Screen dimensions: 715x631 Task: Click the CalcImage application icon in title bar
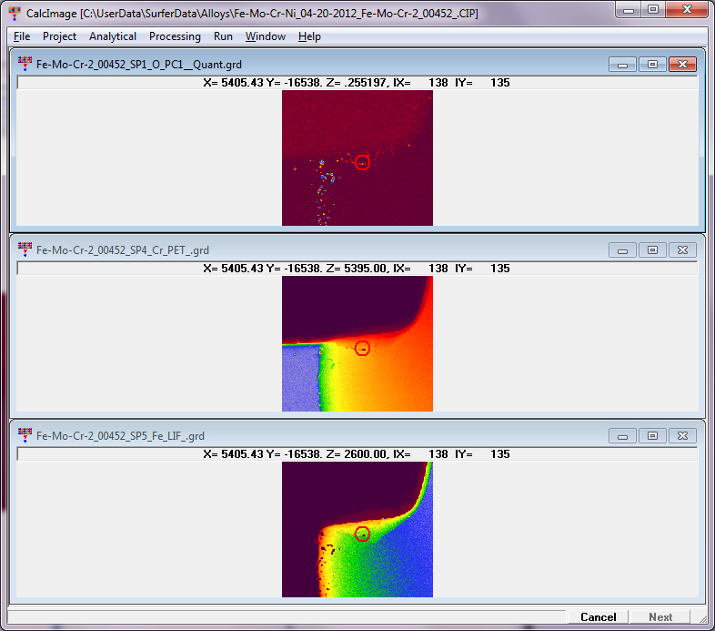coord(14,14)
